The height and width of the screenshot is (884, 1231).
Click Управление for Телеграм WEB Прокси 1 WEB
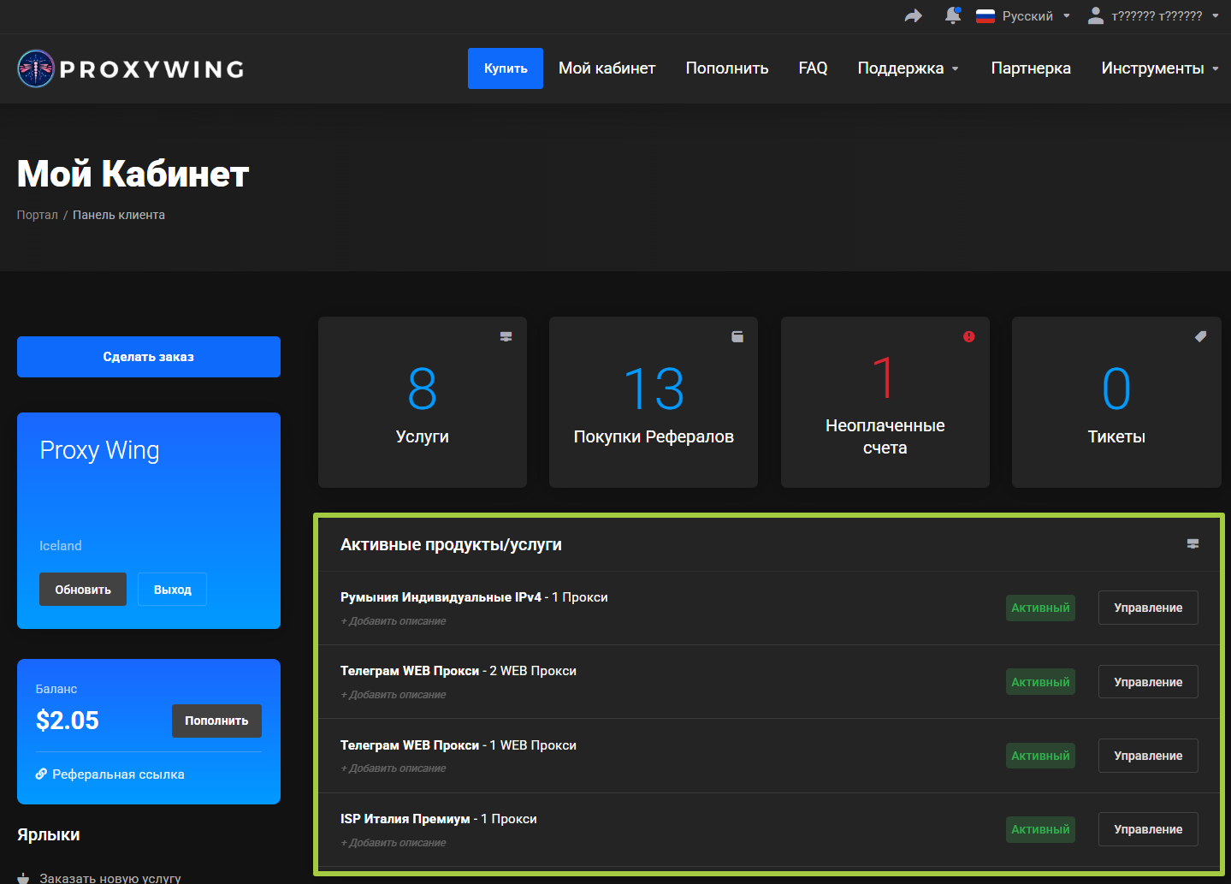tap(1148, 756)
